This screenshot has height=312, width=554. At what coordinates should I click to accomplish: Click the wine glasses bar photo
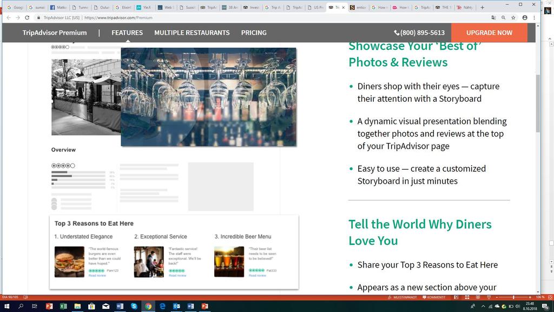[208, 97]
